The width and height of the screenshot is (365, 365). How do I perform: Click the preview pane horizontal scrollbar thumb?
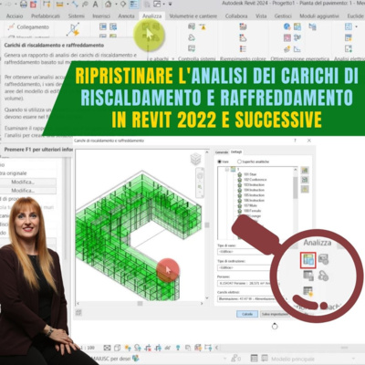tap(140, 304)
